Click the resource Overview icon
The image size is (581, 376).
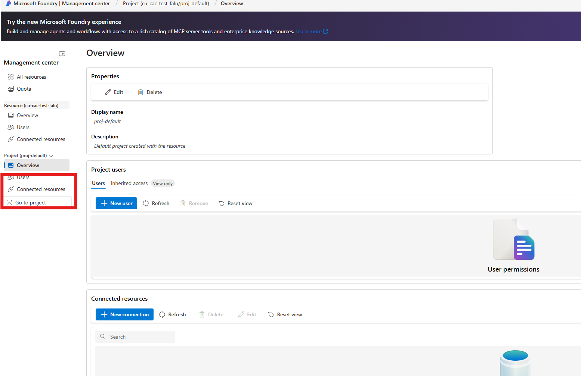coord(11,115)
